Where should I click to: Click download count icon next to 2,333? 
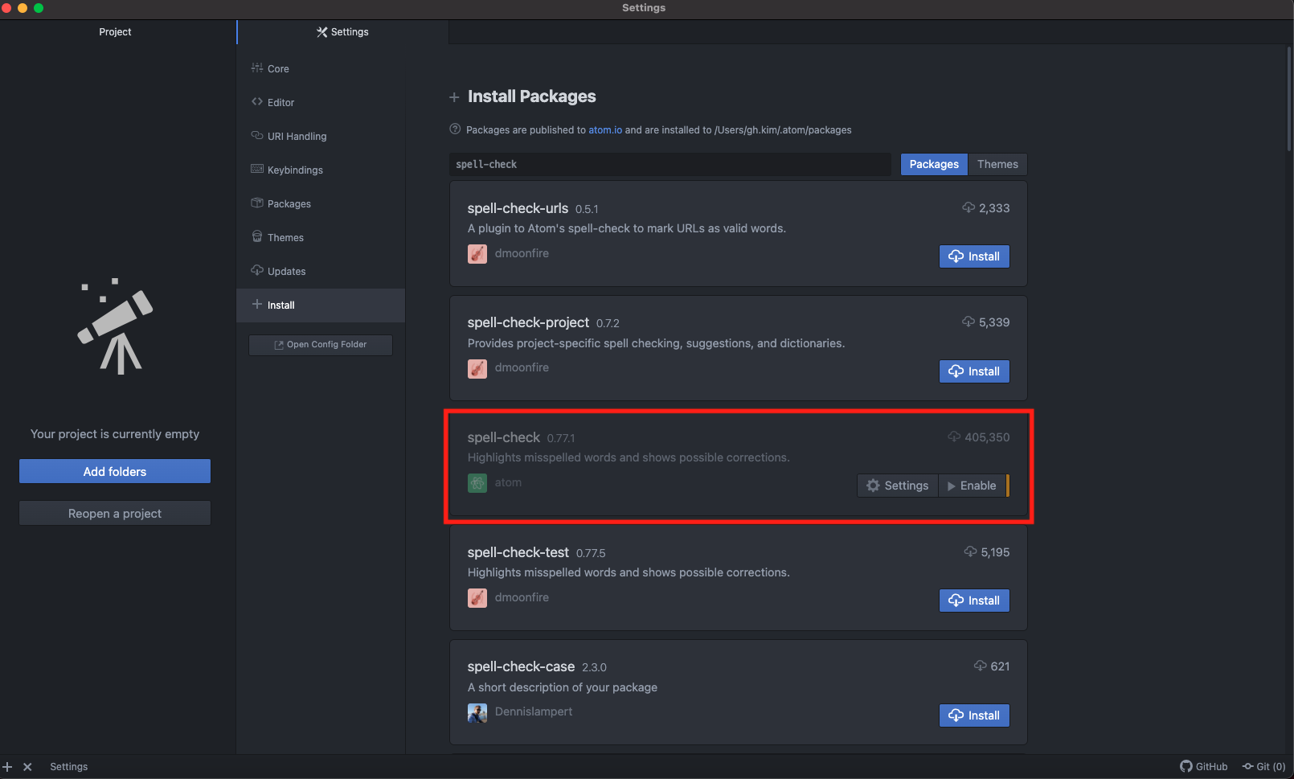[968, 207]
